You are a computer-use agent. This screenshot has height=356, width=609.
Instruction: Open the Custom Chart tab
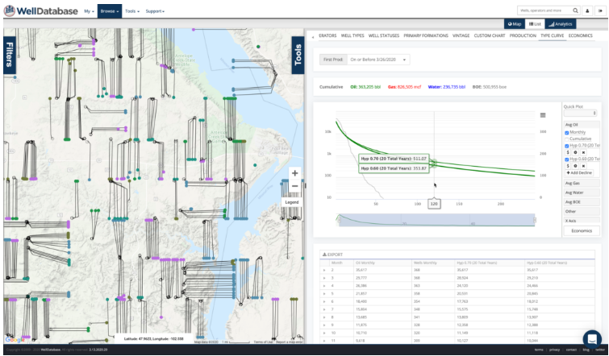490,35
